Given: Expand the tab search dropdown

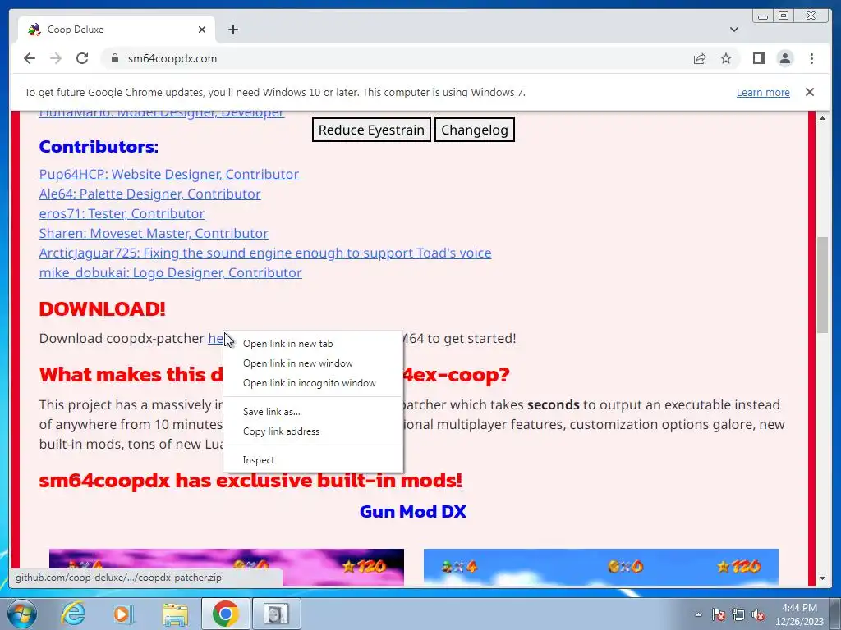Looking at the screenshot, I should click(733, 30).
